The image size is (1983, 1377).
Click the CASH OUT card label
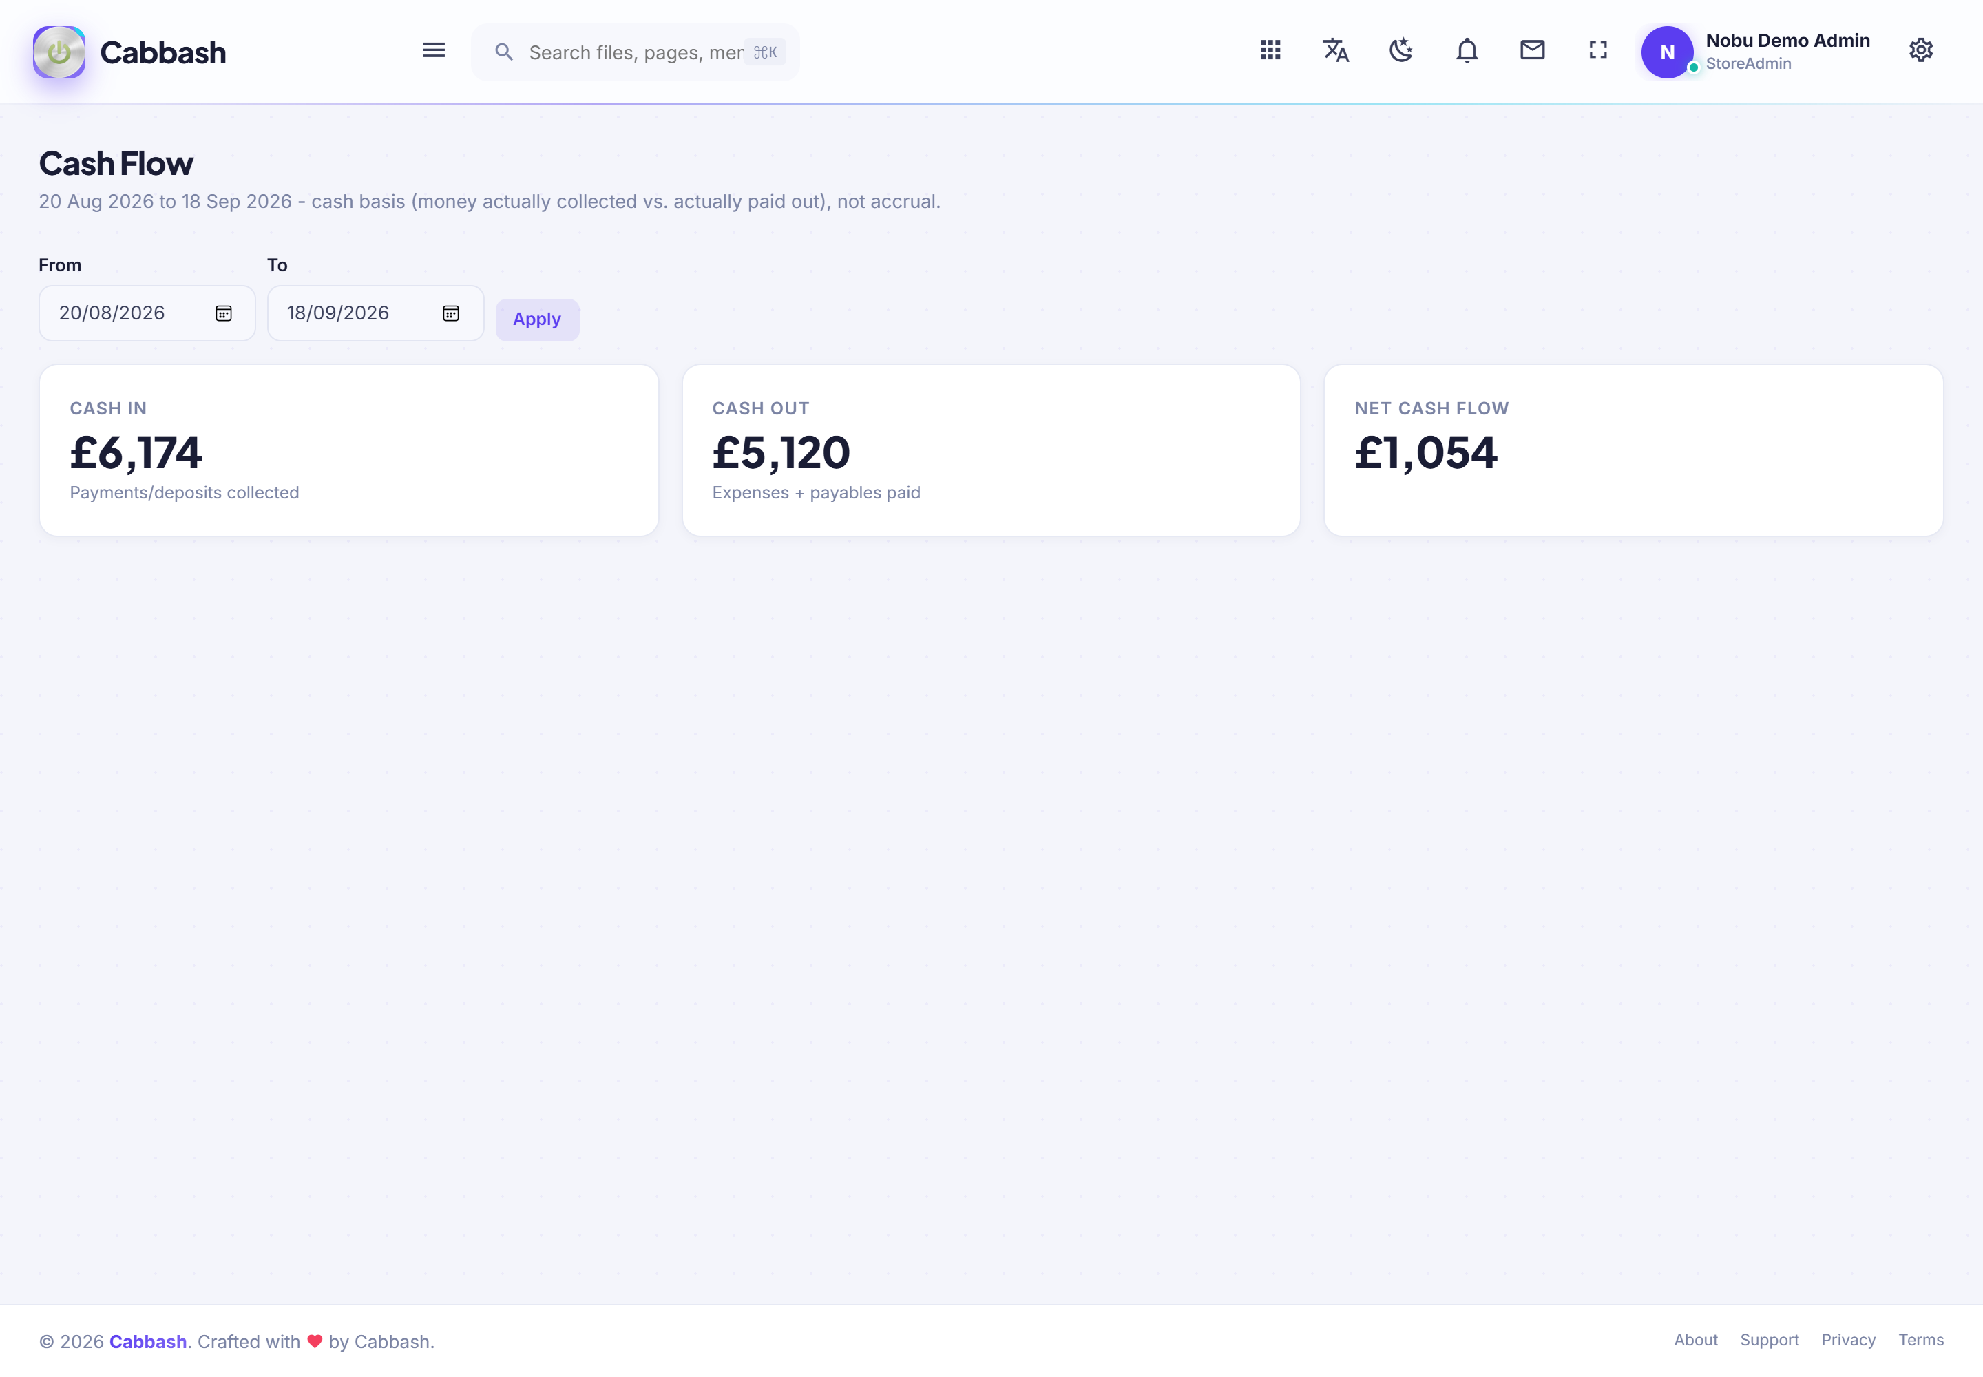(x=760, y=408)
